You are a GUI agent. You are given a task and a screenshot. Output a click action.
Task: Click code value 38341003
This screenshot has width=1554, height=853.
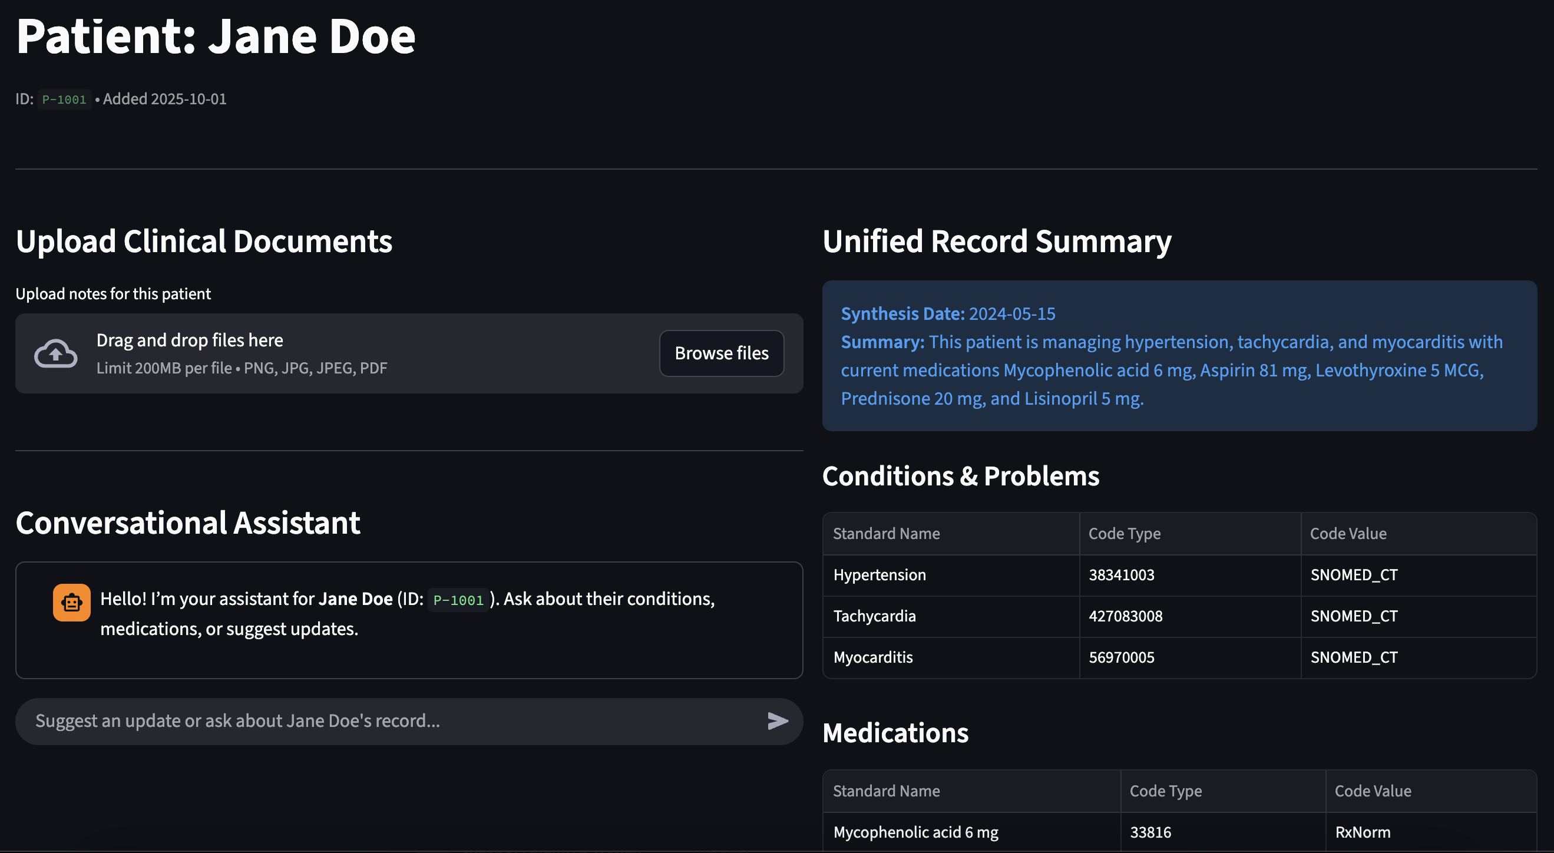[x=1121, y=575]
